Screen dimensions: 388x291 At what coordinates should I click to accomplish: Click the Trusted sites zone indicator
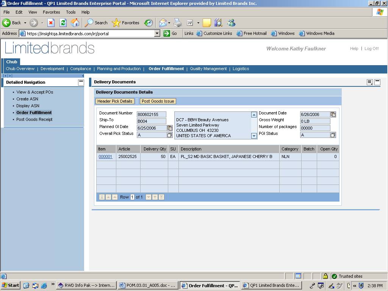(x=347, y=276)
